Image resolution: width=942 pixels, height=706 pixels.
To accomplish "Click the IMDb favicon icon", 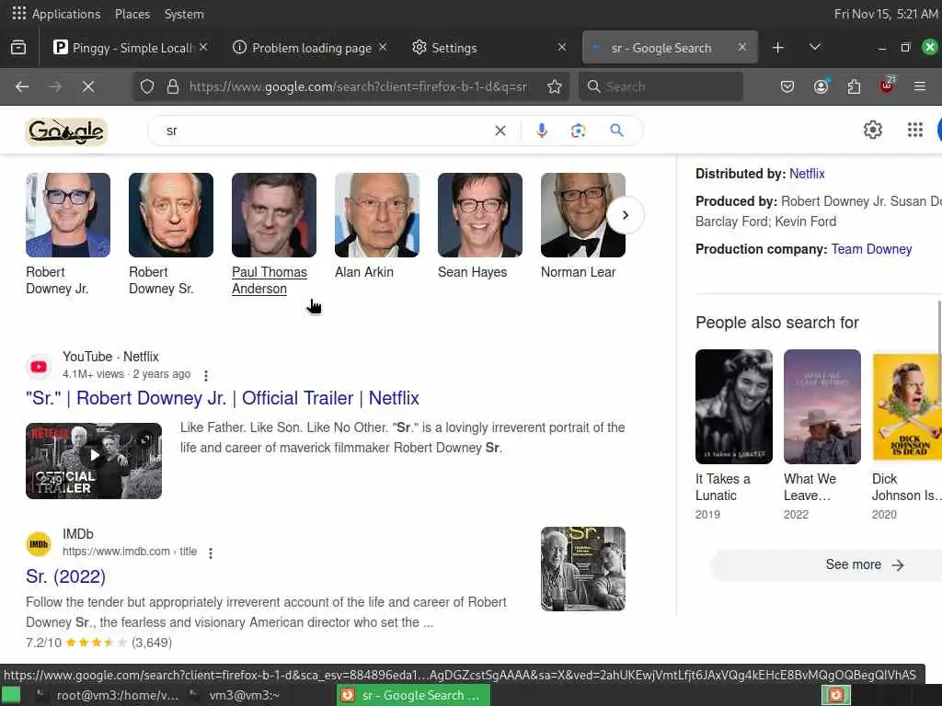I will (x=39, y=544).
